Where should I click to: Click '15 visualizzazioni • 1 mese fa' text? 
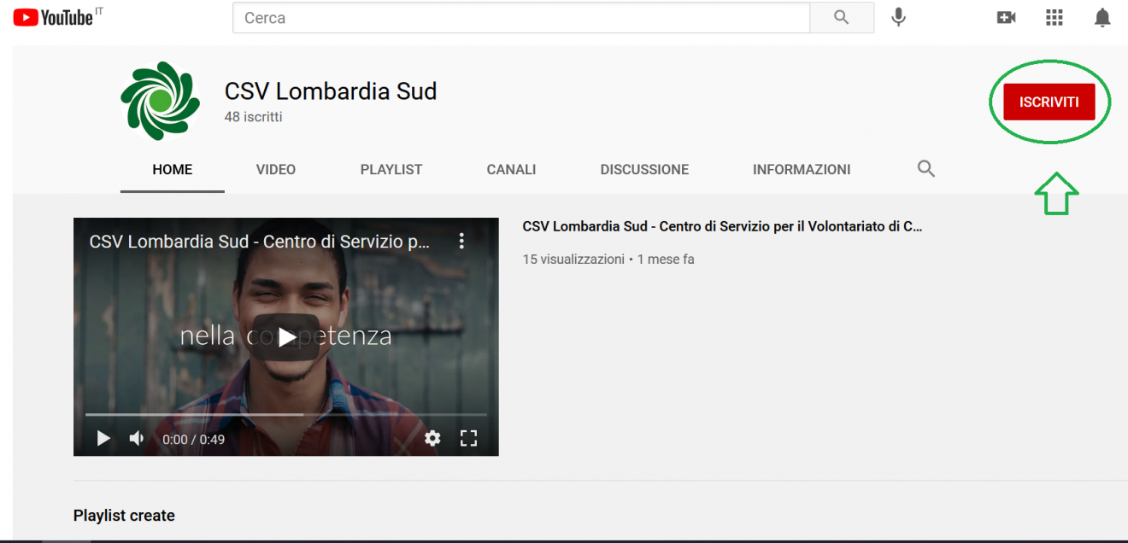point(608,259)
